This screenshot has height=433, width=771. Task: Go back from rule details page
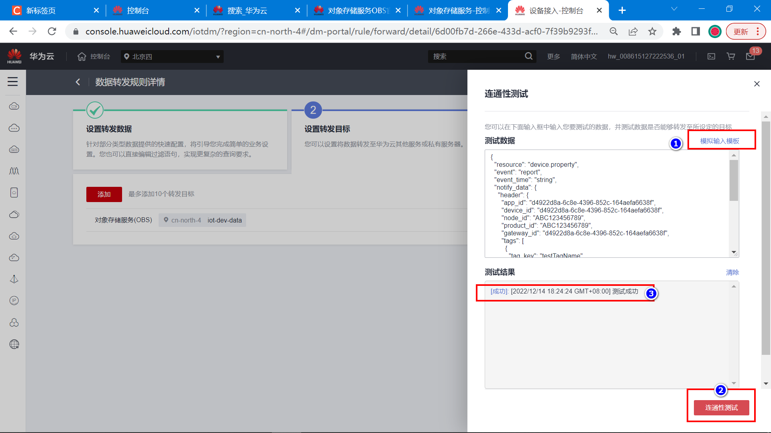coord(78,82)
